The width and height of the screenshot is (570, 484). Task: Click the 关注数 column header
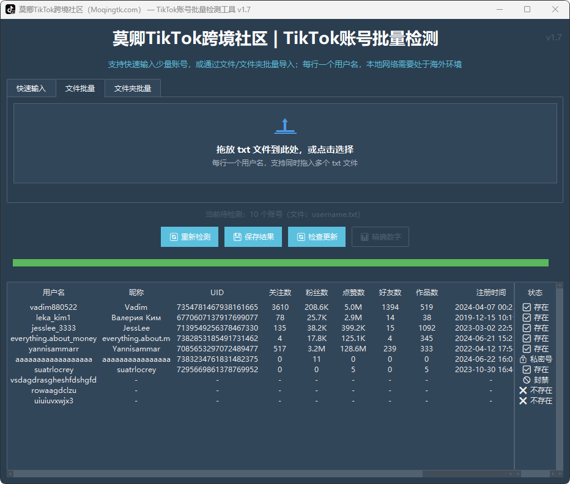280,293
